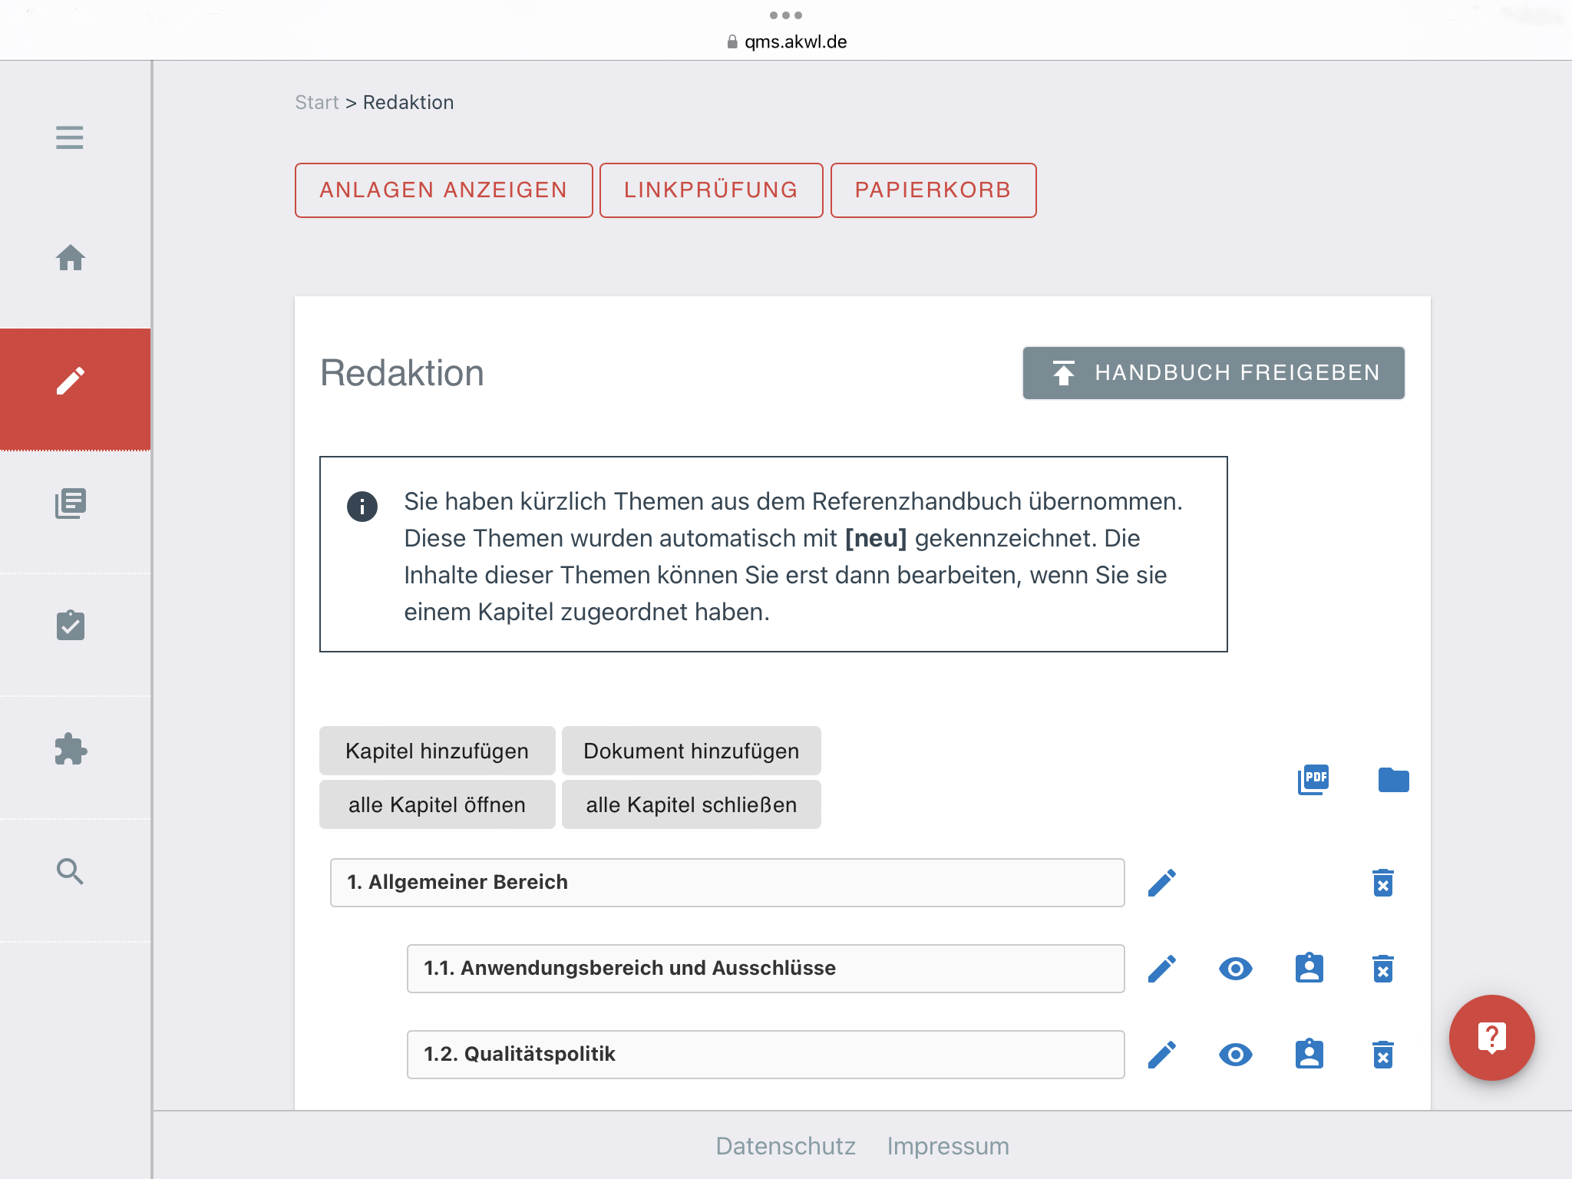
Task: Delete 1.1. Anwendungsbereich und Ausschlüsse
Action: pyautogui.click(x=1383, y=969)
